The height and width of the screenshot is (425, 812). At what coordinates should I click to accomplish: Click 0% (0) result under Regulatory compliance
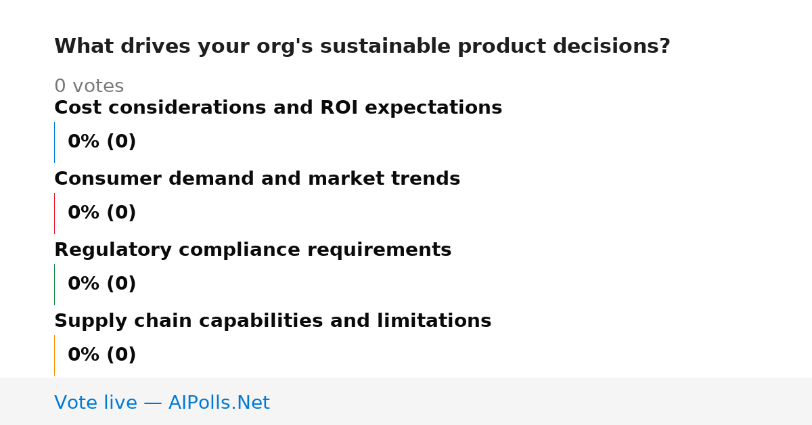pos(102,284)
